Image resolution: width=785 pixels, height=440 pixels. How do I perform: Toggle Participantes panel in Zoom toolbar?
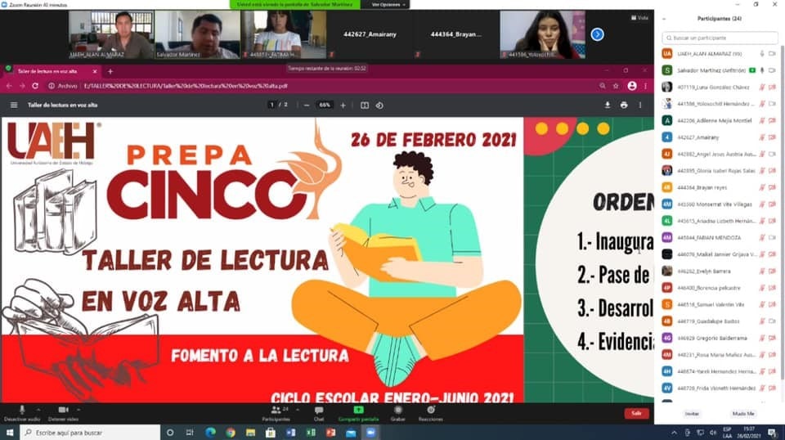(276, 413)
